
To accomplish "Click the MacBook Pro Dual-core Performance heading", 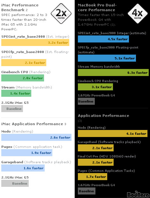I will (97, 7).
